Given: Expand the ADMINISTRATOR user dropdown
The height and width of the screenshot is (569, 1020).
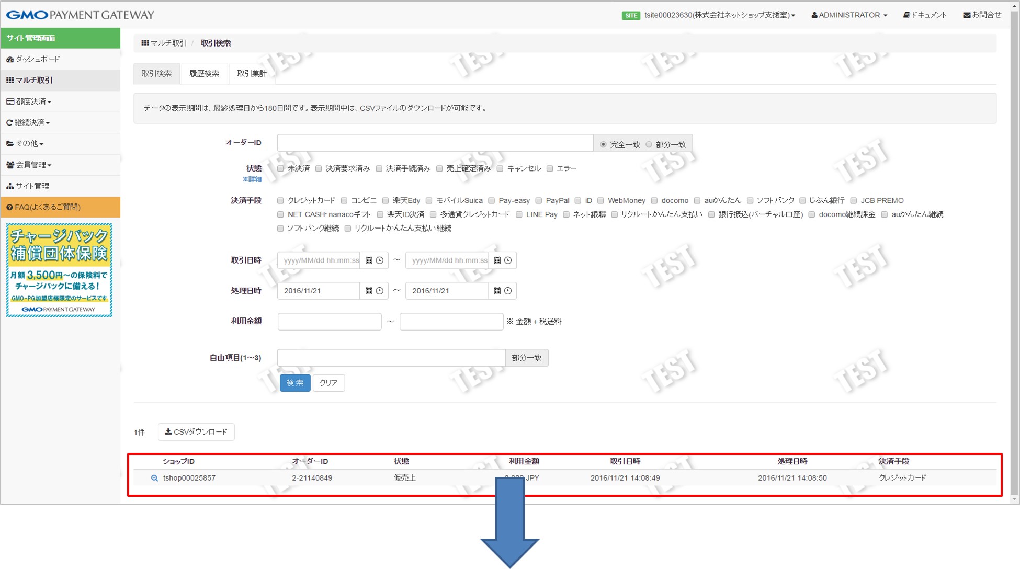Looking at the screenshot, I should pyautogui.click(x=849, y=15).
